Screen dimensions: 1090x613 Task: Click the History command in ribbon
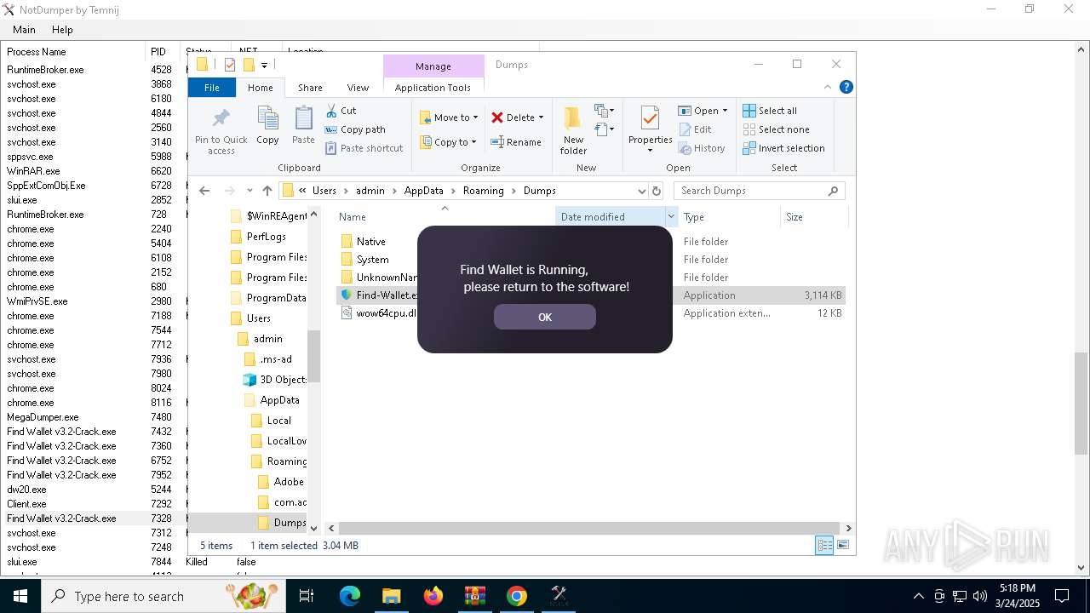[x=702, y=148]
